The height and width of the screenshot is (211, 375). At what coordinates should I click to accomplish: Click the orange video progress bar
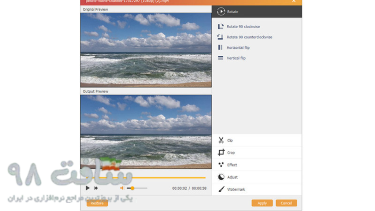pos(146,178)
